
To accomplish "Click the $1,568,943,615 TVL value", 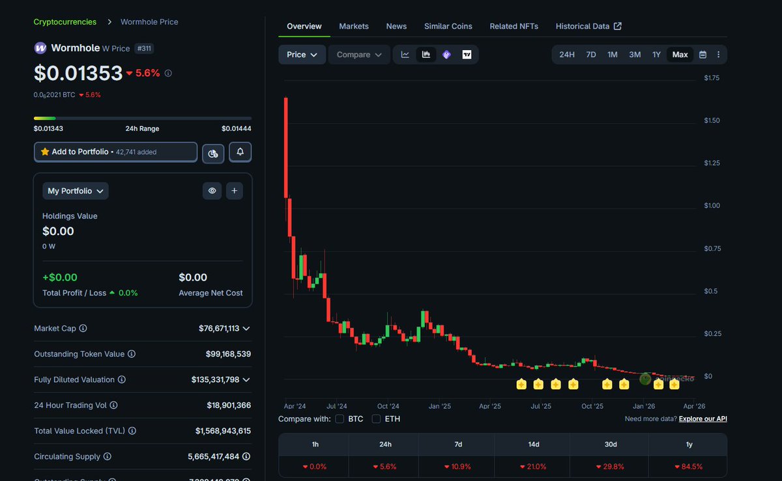I will point(223,431).
